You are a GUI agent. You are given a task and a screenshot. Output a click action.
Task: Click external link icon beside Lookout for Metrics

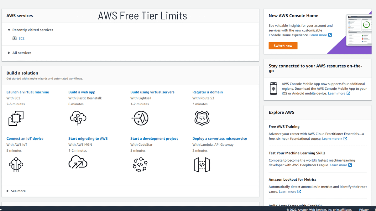(299, 191)
